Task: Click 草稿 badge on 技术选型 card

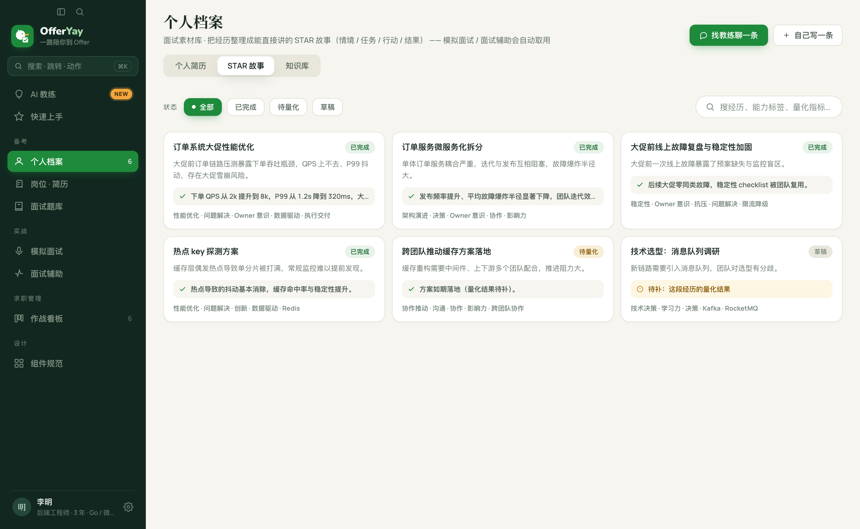Action: coord(820,251)
